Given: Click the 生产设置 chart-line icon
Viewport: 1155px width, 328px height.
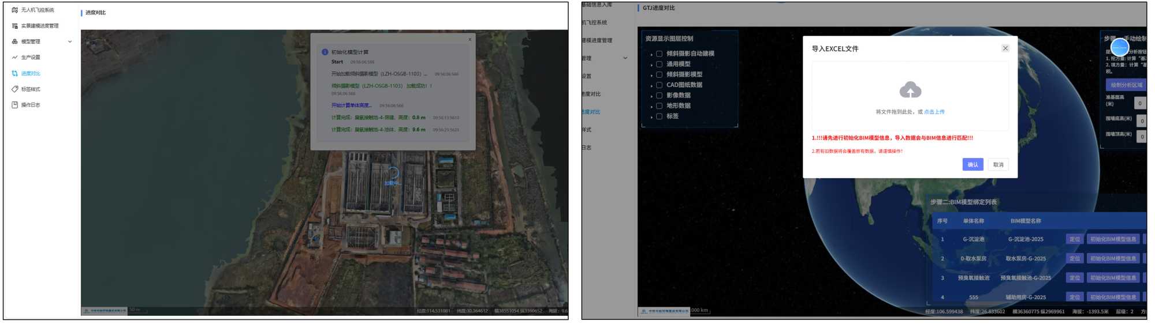Looking at the screenshot, I should (x=15, y=58).
